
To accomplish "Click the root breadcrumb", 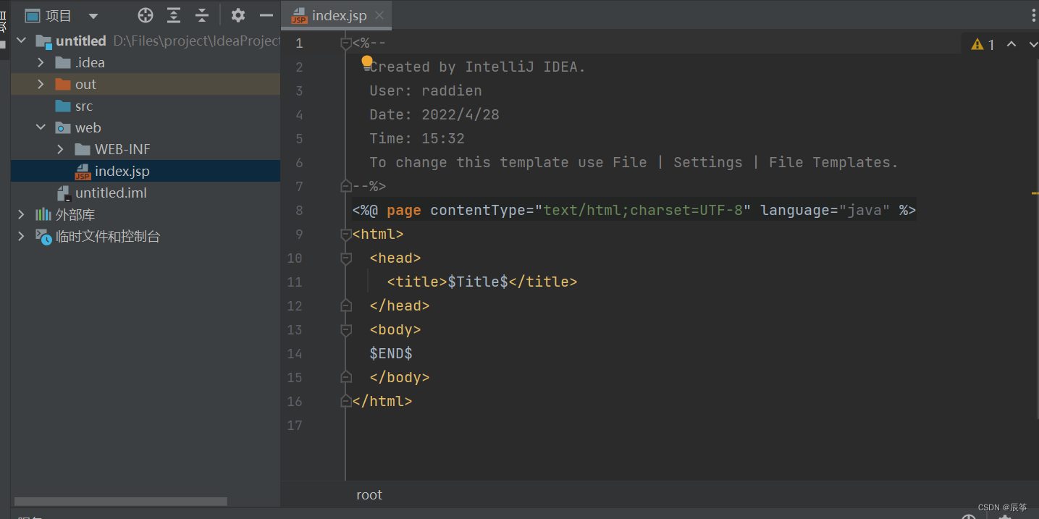I will (x=369, y=495).
